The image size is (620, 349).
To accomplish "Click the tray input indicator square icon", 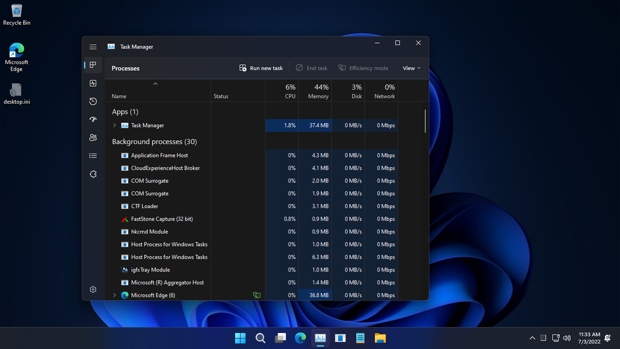I will tap(543, 338).
